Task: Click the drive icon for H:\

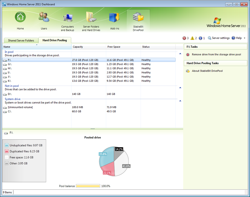Action: pos(5,69)
